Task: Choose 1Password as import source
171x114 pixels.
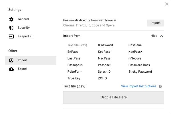Action: 105,45
